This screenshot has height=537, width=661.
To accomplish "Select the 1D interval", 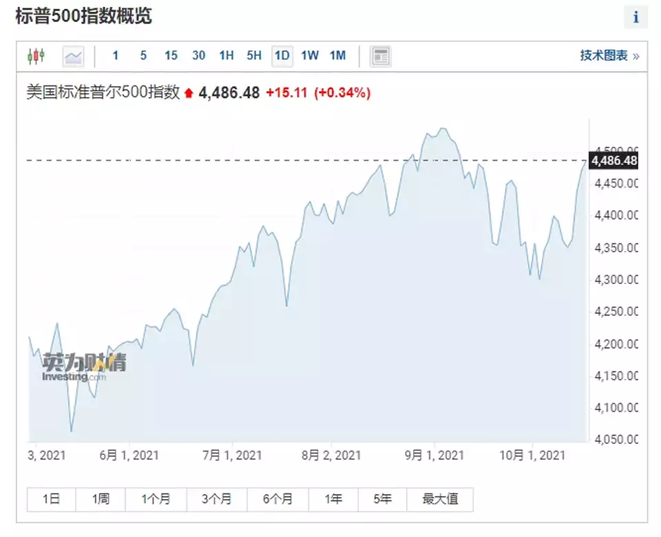I will tap(282, 56).
